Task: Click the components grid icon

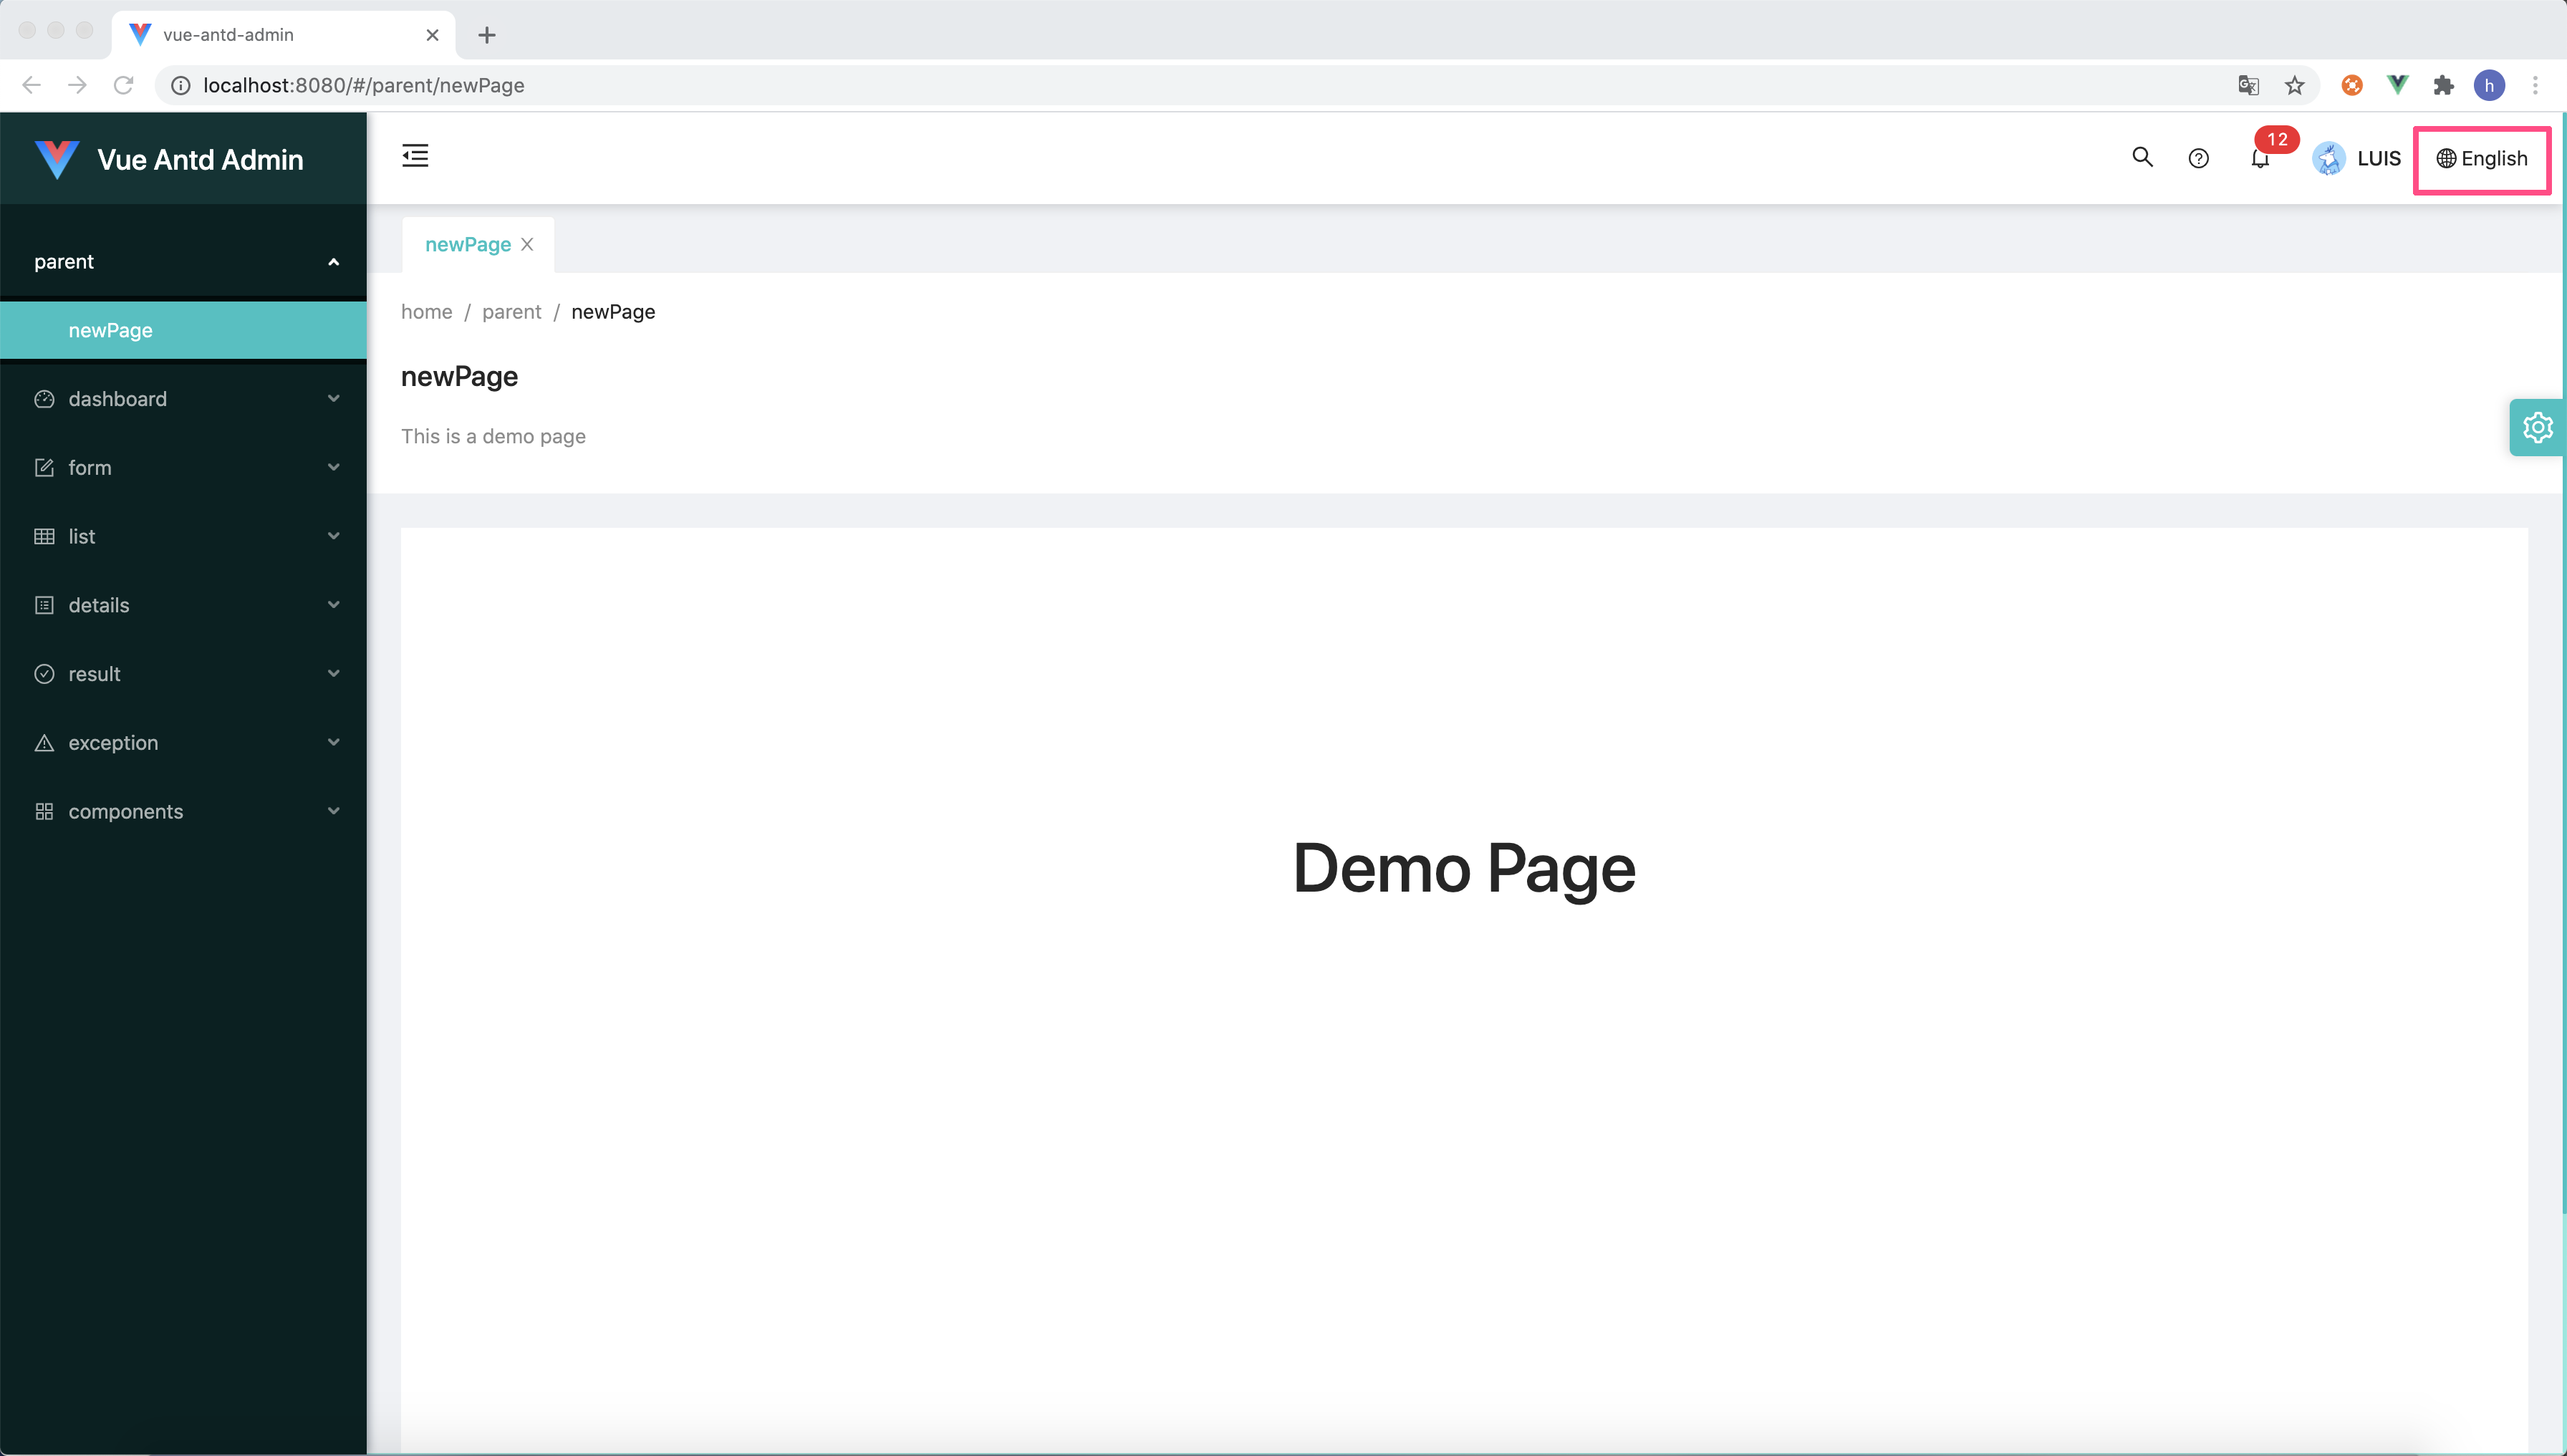Action: click(x=44, y=811)
